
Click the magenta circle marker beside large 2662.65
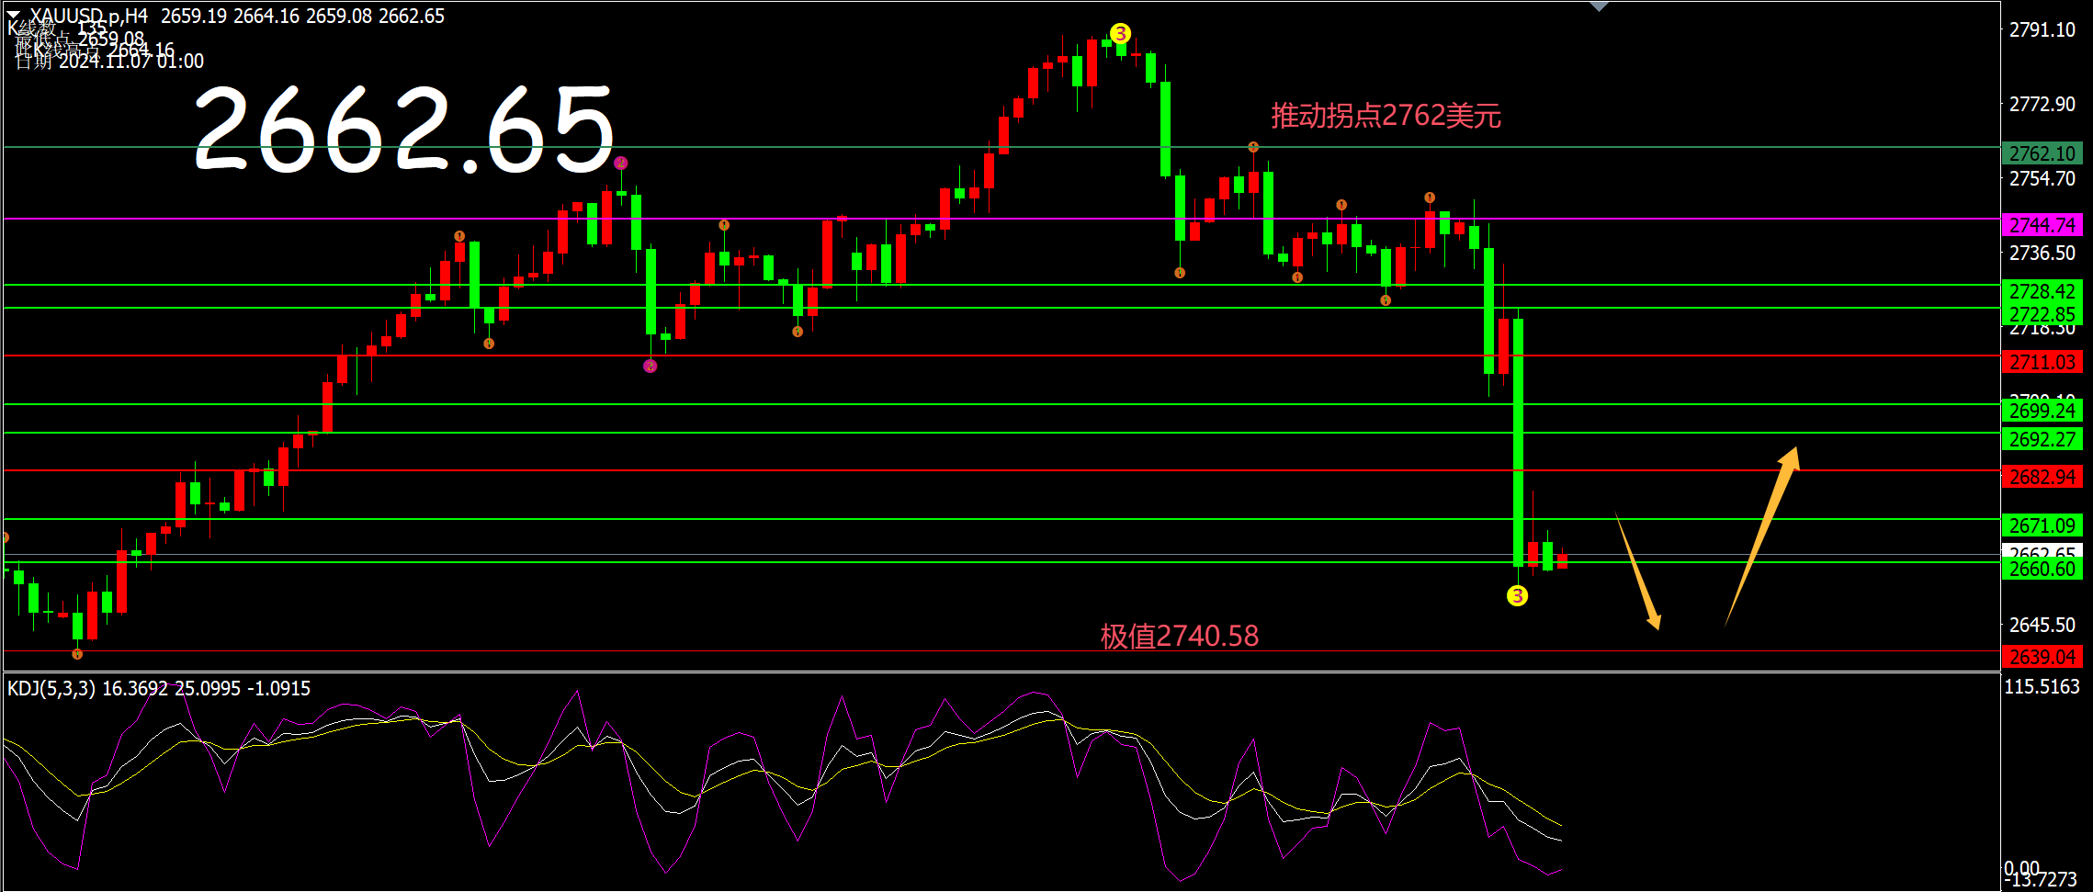tap(621, 163)
